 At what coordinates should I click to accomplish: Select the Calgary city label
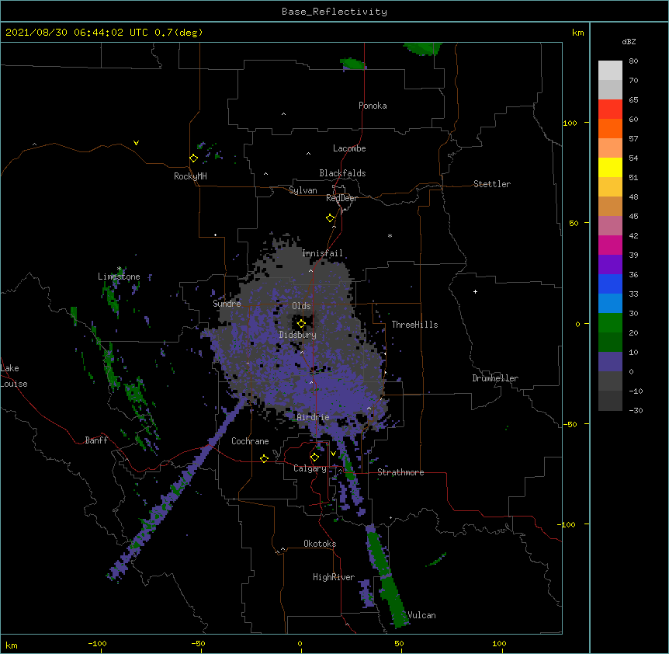click(x=310, y=468)
